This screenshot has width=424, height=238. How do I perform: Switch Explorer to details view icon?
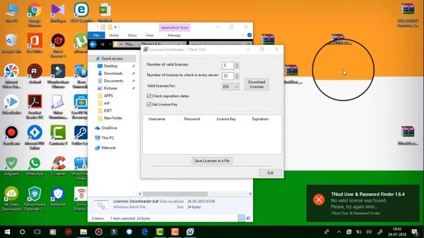point(241,218)
